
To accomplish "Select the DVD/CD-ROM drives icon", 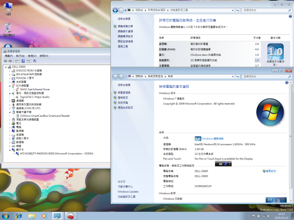I will (x=13, y=71).
